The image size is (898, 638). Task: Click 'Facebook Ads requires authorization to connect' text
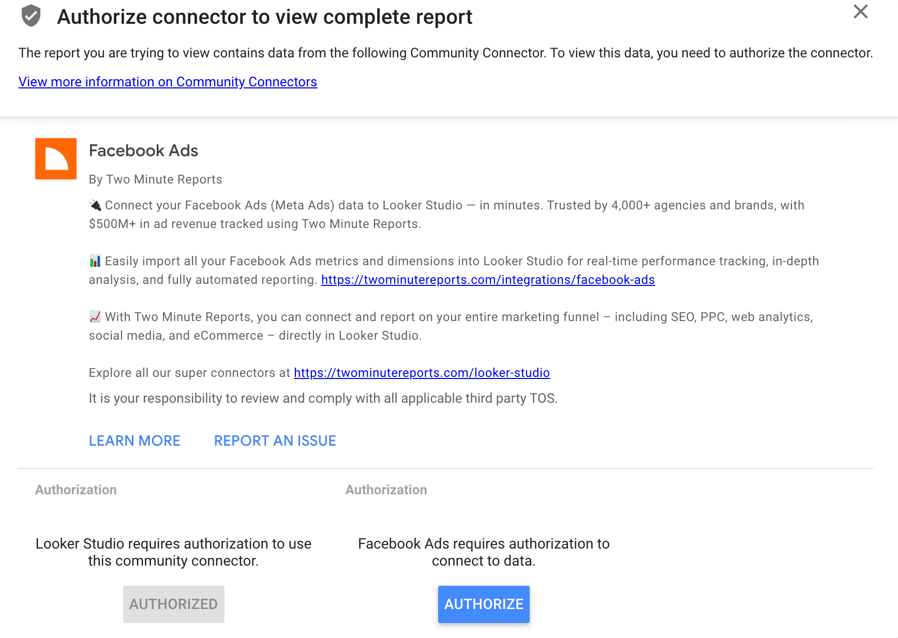pos(484,552)
